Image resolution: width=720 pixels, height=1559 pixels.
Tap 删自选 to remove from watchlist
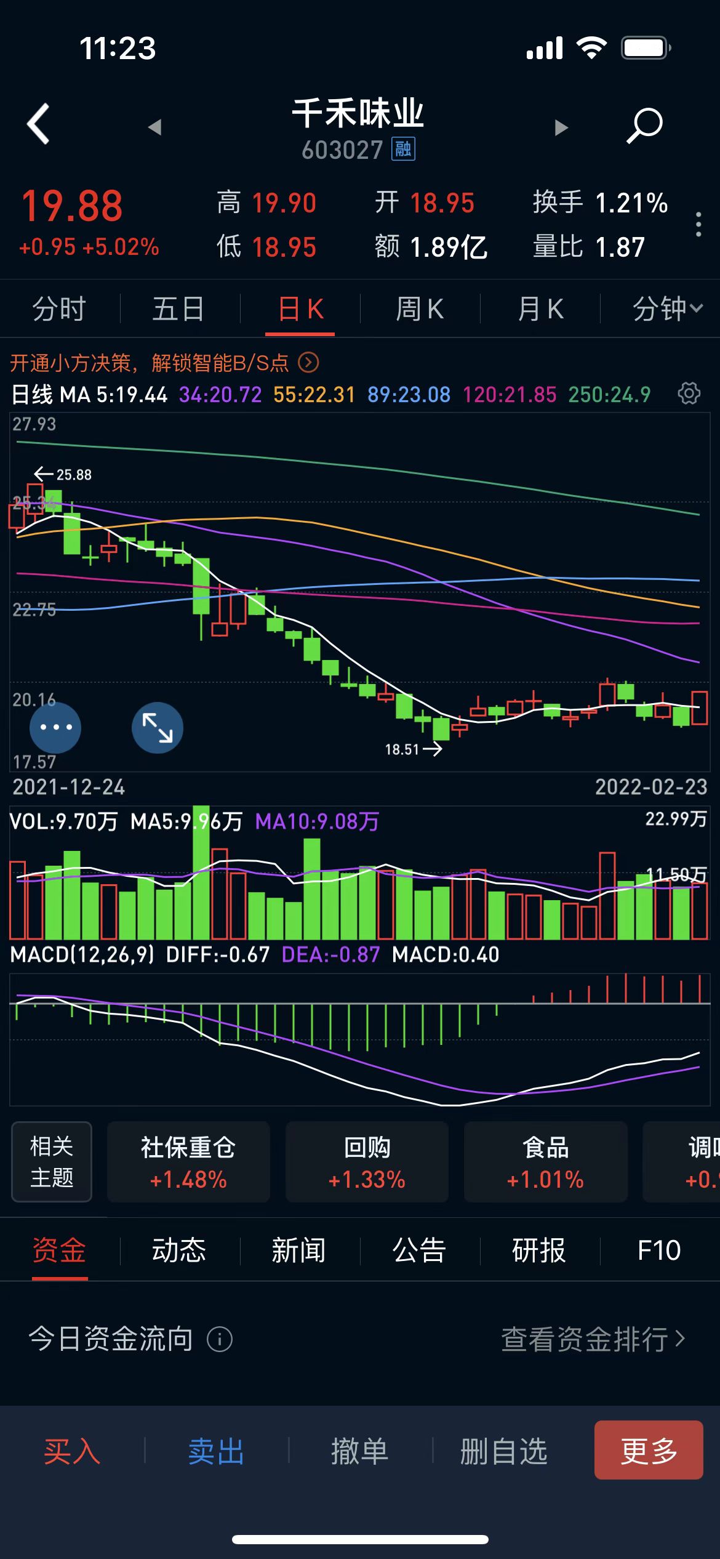tap(504, 1451)
